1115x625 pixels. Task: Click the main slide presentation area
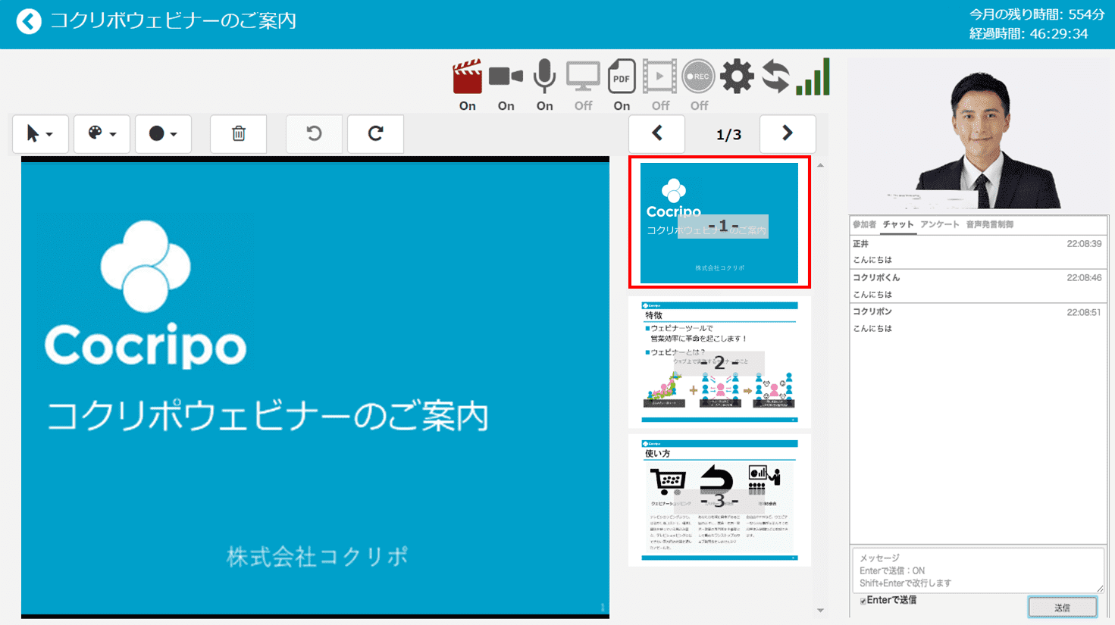coord(315,387)
